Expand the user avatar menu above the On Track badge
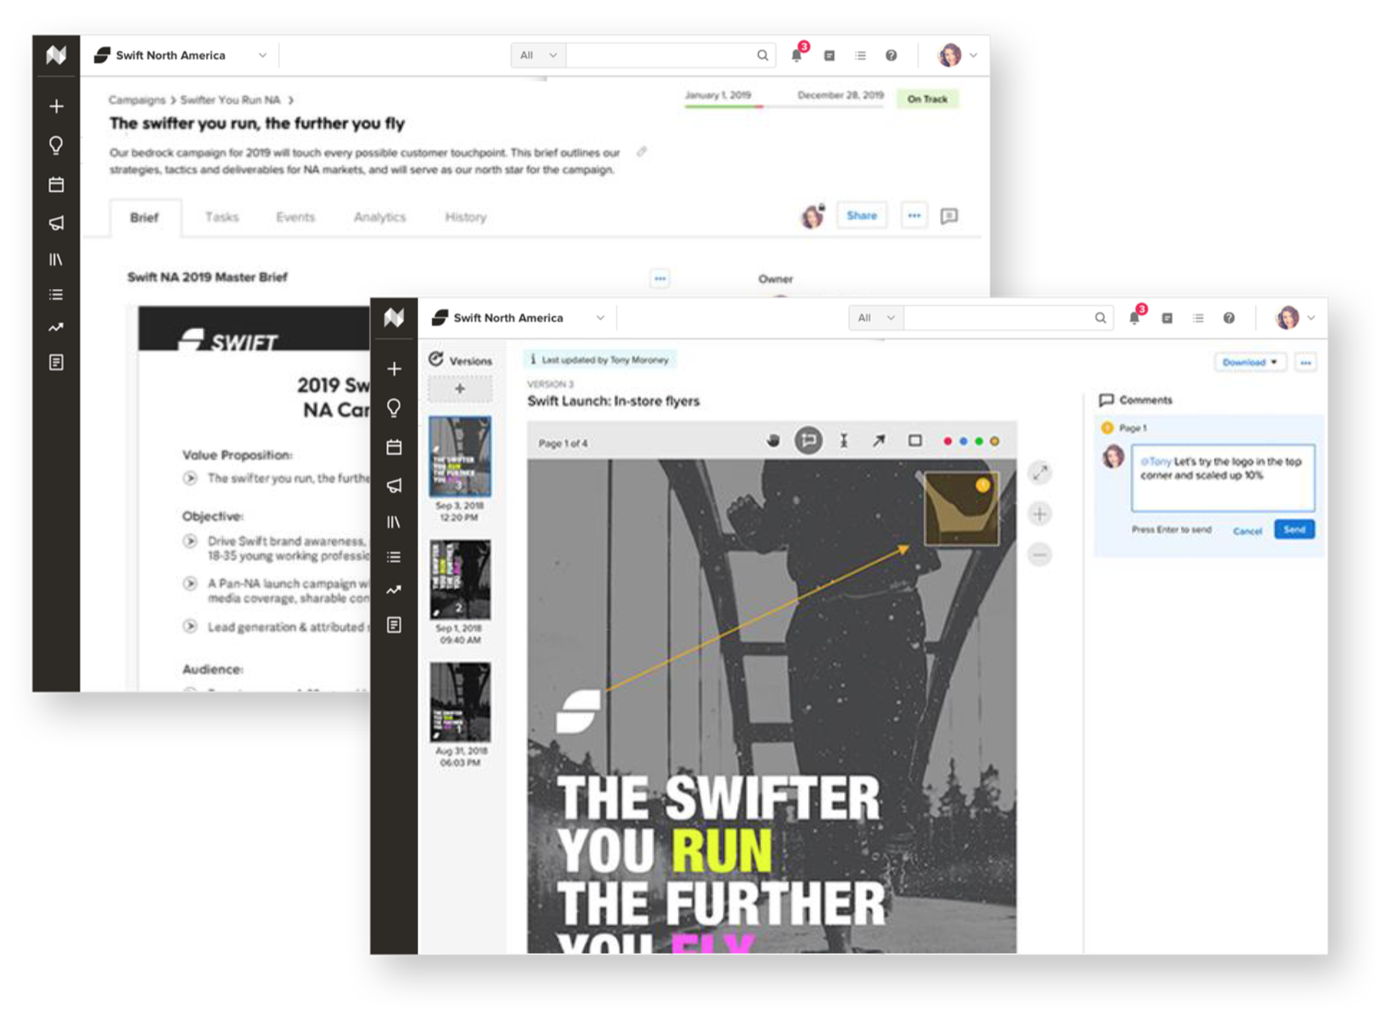 tap(957, 55)
